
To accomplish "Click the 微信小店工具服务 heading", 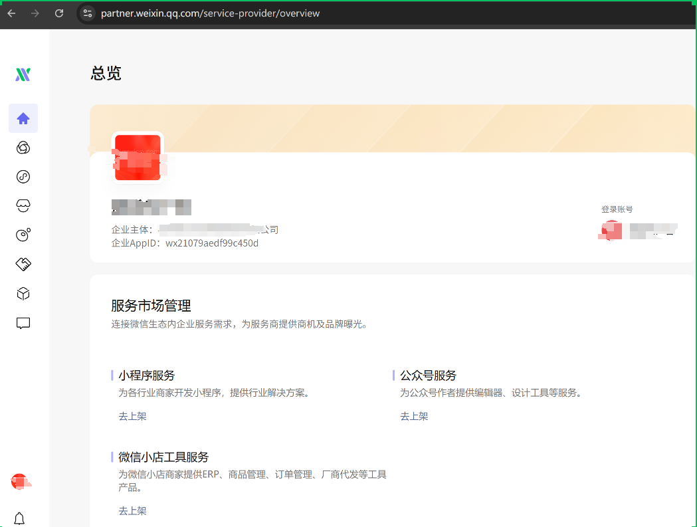I will (x=163, y=457).
